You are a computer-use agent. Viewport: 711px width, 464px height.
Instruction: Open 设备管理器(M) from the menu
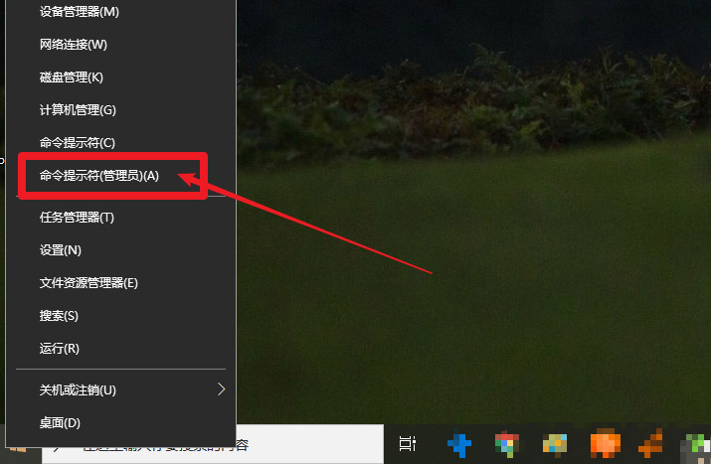pyautogui.click(x=79, y=12)
